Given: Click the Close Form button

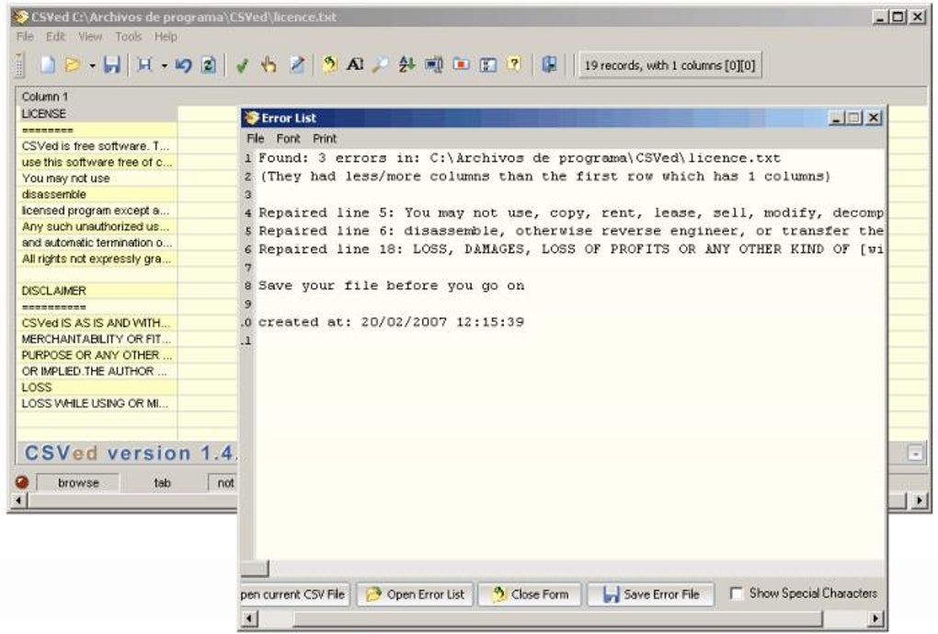Looking at the screenshot, I should (x=530, y=594).
